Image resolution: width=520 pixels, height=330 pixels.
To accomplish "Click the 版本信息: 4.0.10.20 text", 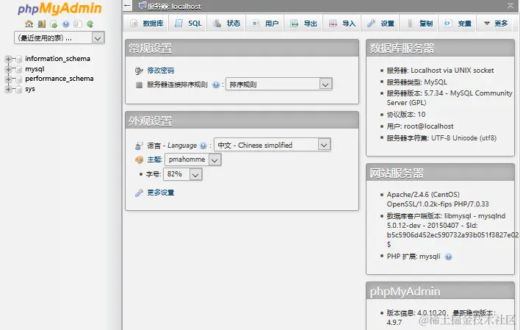I will click(416, 313).
